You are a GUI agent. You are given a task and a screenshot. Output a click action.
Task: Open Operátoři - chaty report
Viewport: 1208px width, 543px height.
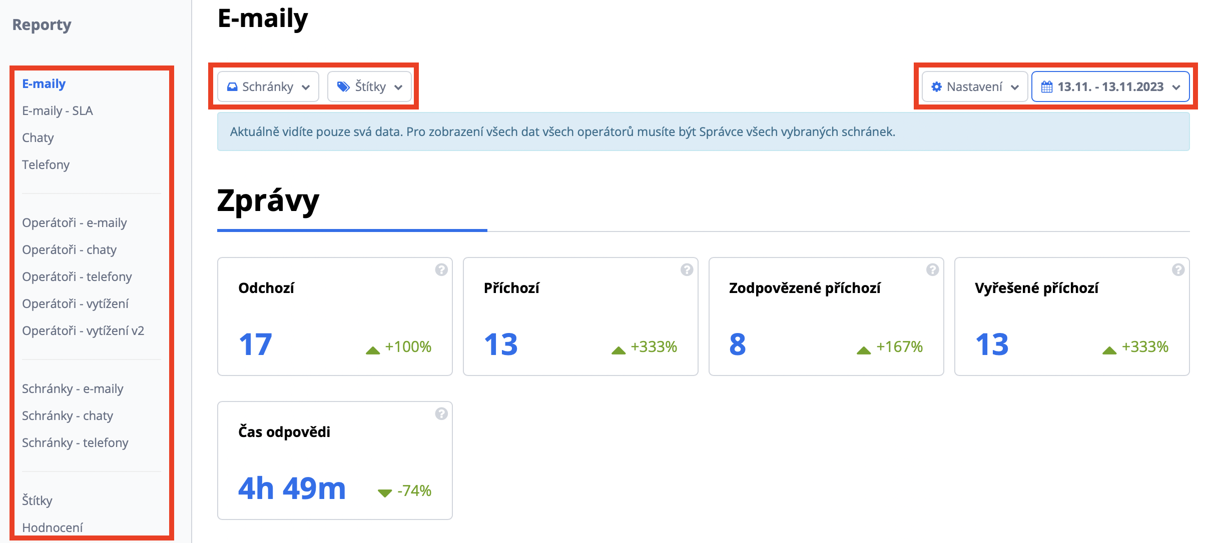[69, 250]
